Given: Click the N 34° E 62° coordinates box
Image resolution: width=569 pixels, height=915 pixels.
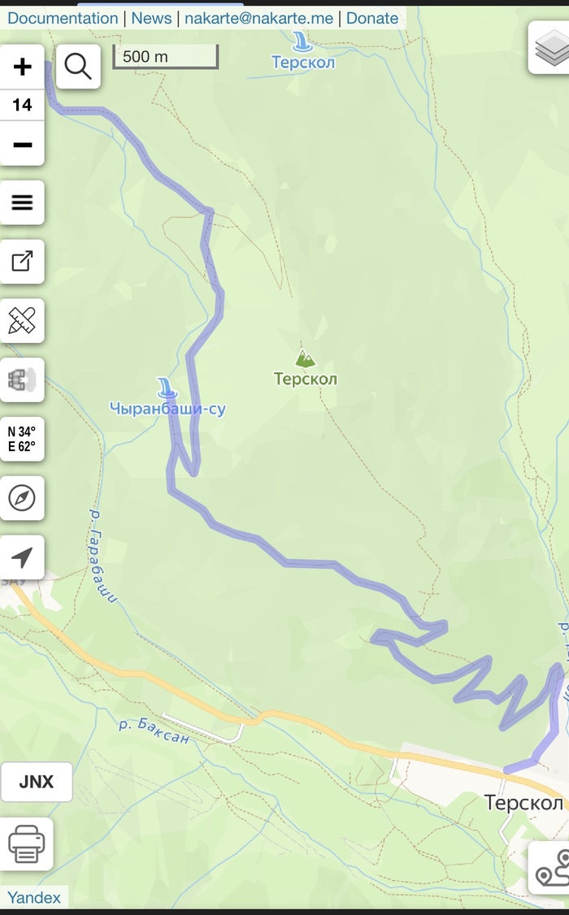Looking at the screenshot, I should (22, 439).
